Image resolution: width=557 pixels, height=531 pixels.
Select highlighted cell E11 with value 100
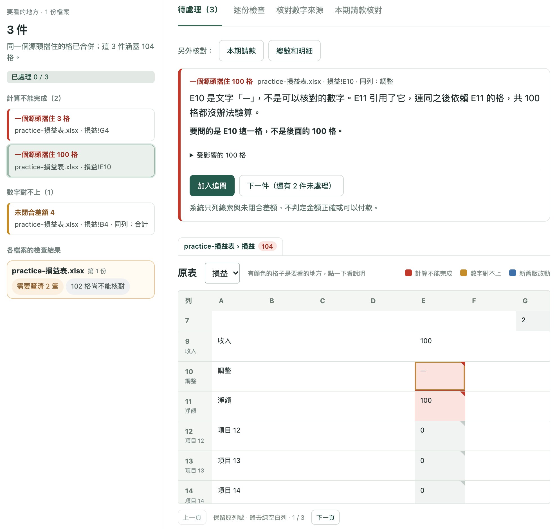440,406
